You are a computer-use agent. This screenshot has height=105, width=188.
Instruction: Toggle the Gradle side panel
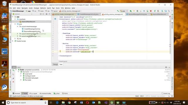[x=172, y=17]
